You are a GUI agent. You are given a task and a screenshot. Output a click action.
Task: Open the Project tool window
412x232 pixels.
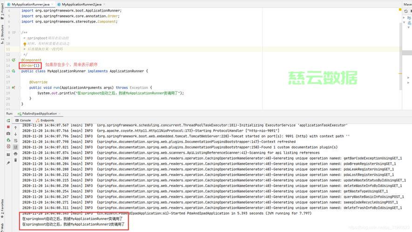point(2,11)
